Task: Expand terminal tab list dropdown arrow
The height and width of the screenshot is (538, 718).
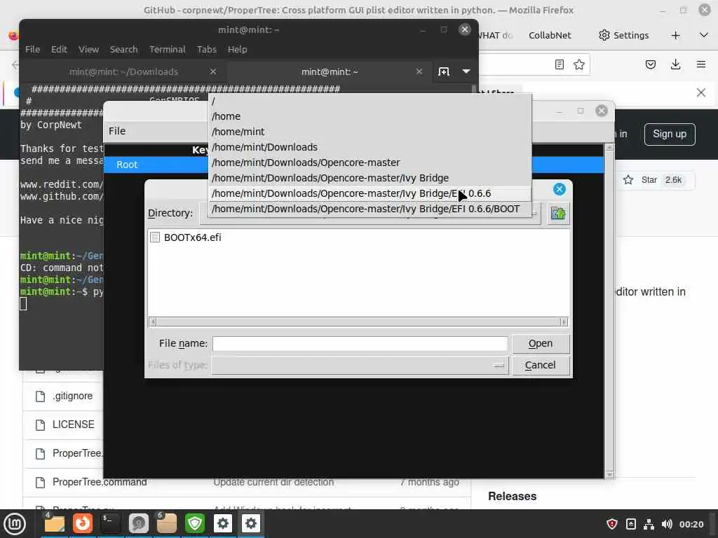Action: [x=466, y=71]
